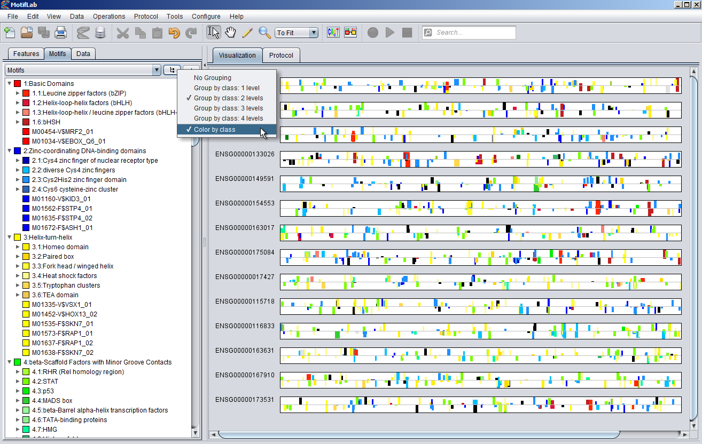Click the Stop square button
702x444 pixels.
tap(407, 33)
